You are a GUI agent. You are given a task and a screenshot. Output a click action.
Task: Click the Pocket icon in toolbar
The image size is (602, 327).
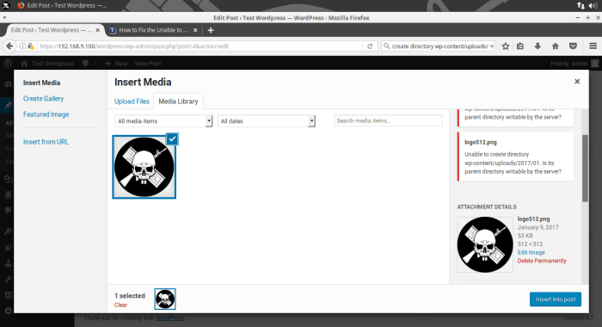click(x=573, y=46)
